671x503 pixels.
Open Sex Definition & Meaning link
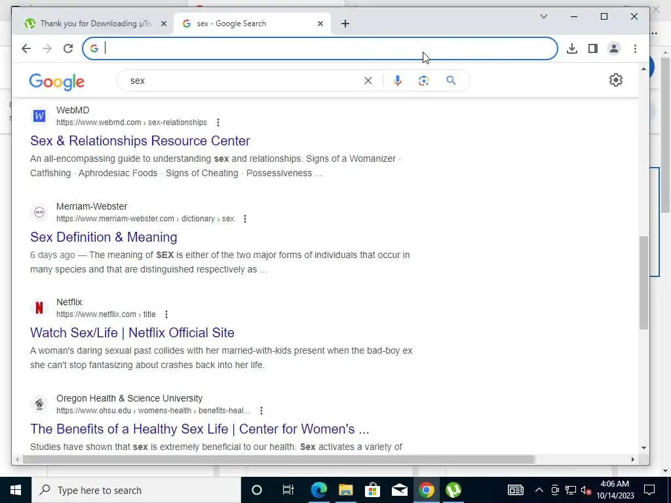104,237
